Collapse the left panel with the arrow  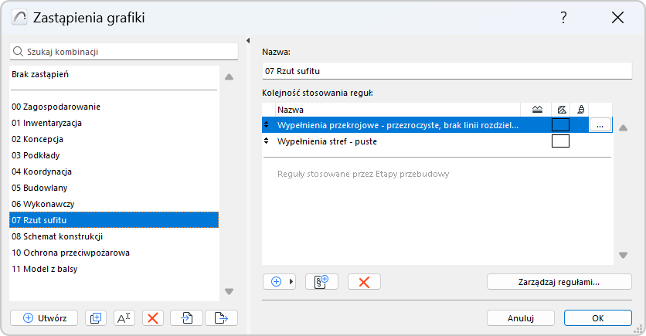coord(247,41)
